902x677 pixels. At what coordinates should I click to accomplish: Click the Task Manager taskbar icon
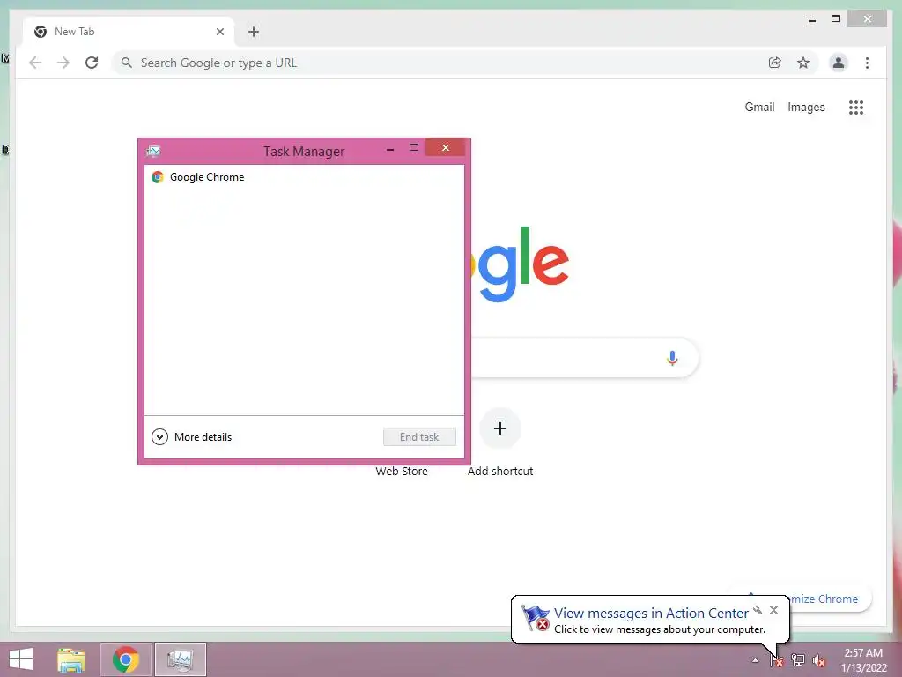(180, 659)
